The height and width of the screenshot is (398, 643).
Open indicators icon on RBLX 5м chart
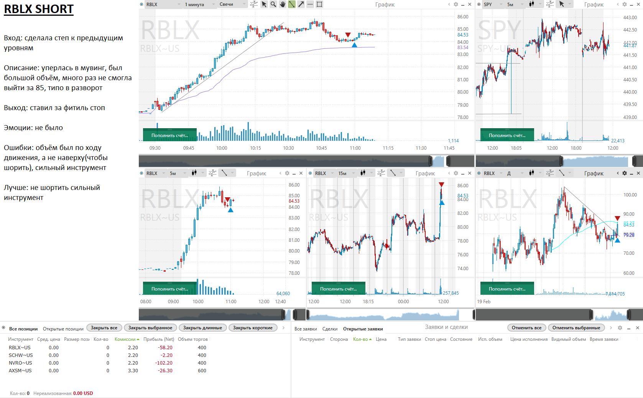[x=212, y=173]
